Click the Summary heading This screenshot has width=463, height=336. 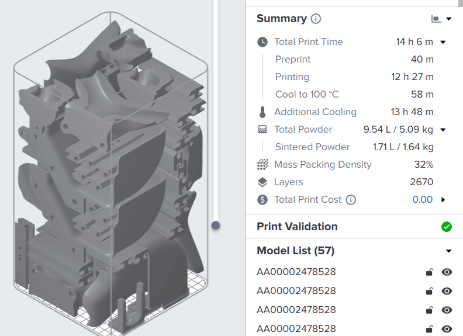tap(282, 19)
